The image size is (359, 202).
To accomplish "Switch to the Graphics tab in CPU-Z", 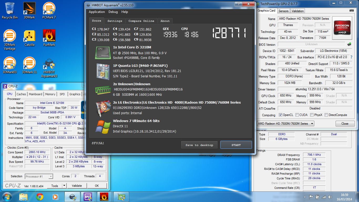I will pyautogui.click(x=75, y=94).
